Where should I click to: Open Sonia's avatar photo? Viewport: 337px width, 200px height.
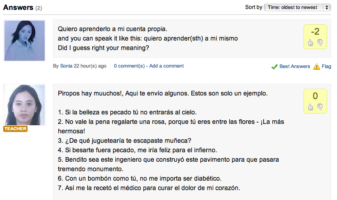(24, 41)
